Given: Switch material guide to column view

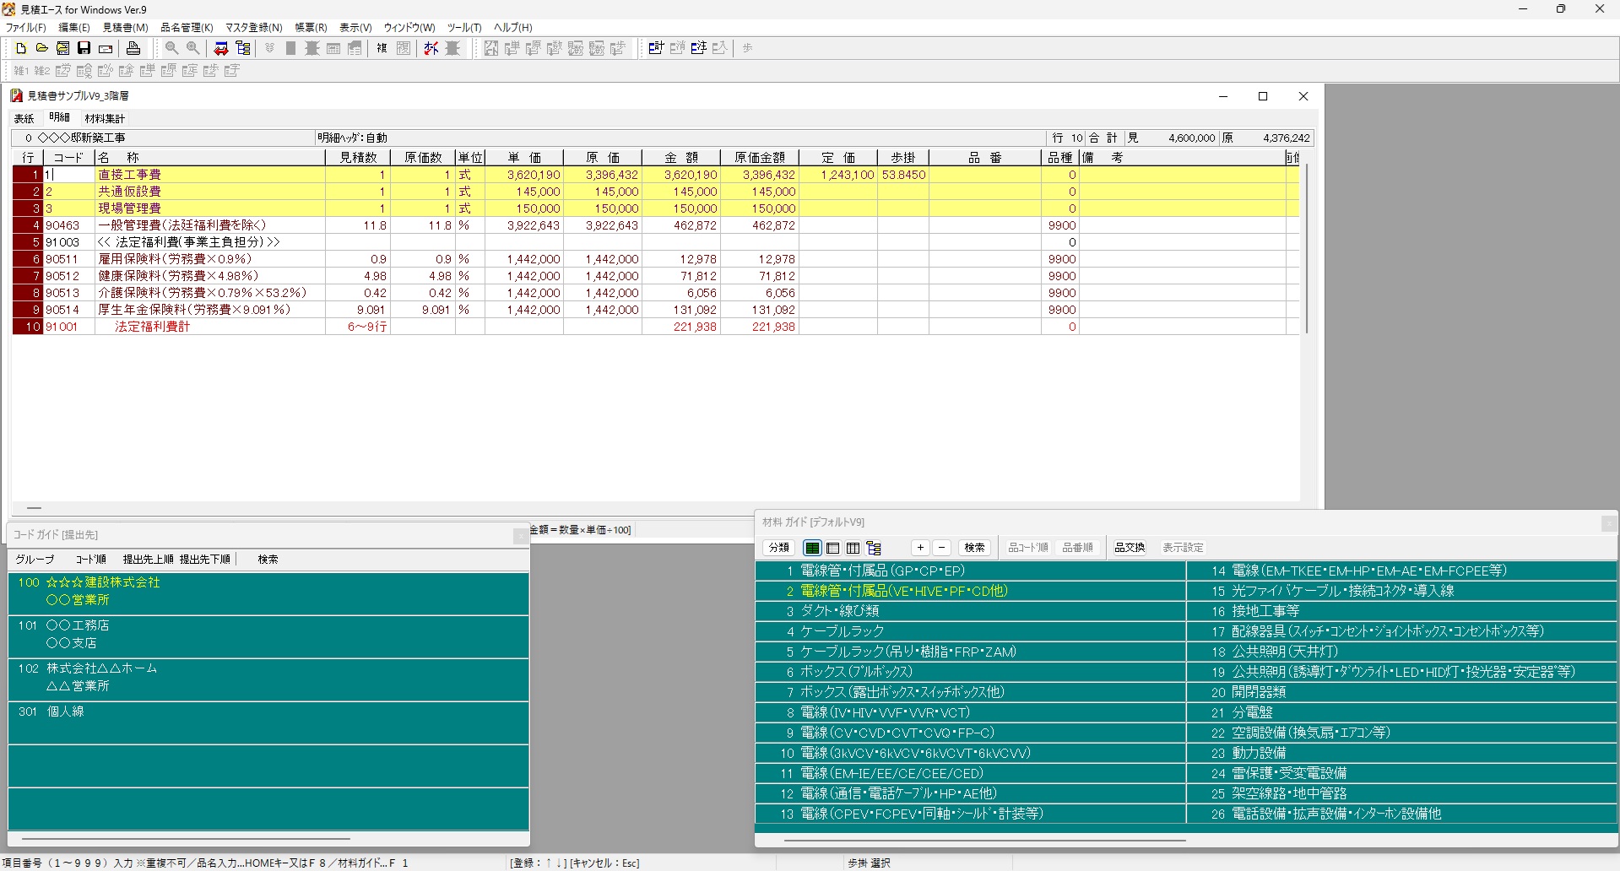Looking at the screenshot, I should [x=853, y=548].
